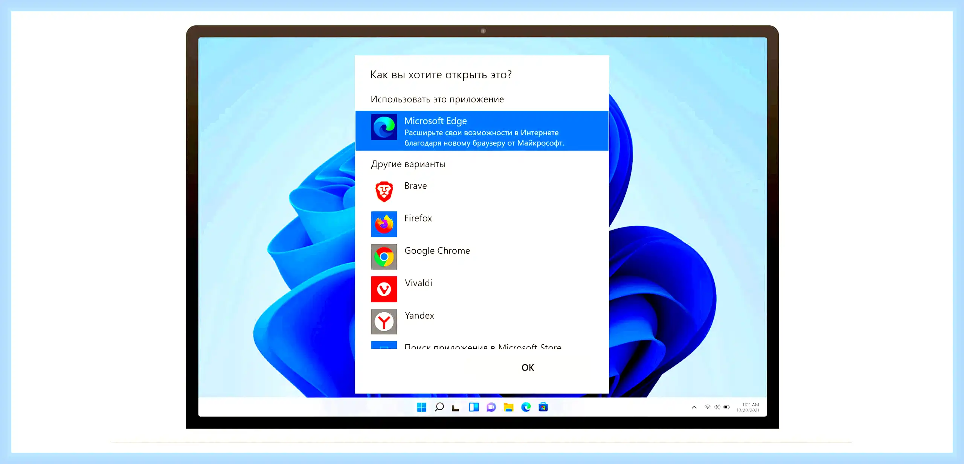Choose the Brave browser lion icon
Viewport: 964px width, 464px height.
tap(384, 192)
